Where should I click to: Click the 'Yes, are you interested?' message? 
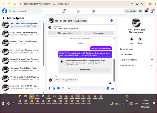point(101,48)
